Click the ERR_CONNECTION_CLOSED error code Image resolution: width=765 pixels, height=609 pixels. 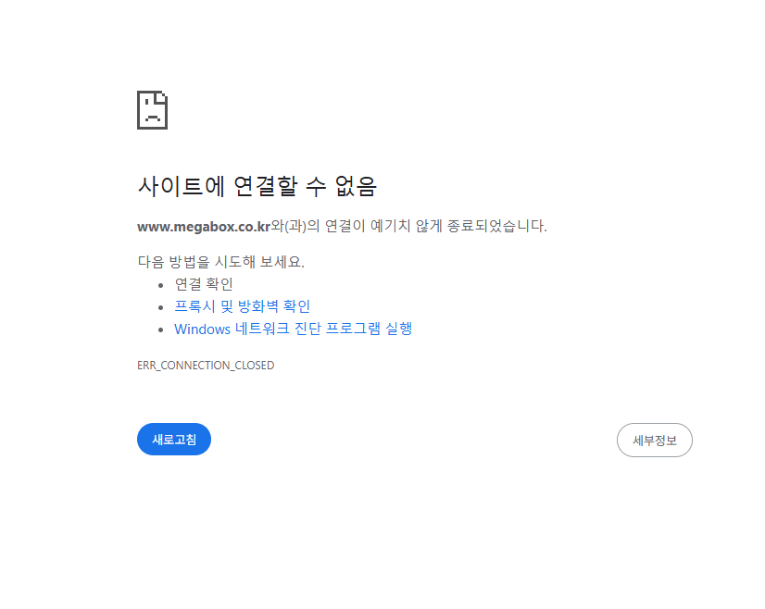click(206, 366)
